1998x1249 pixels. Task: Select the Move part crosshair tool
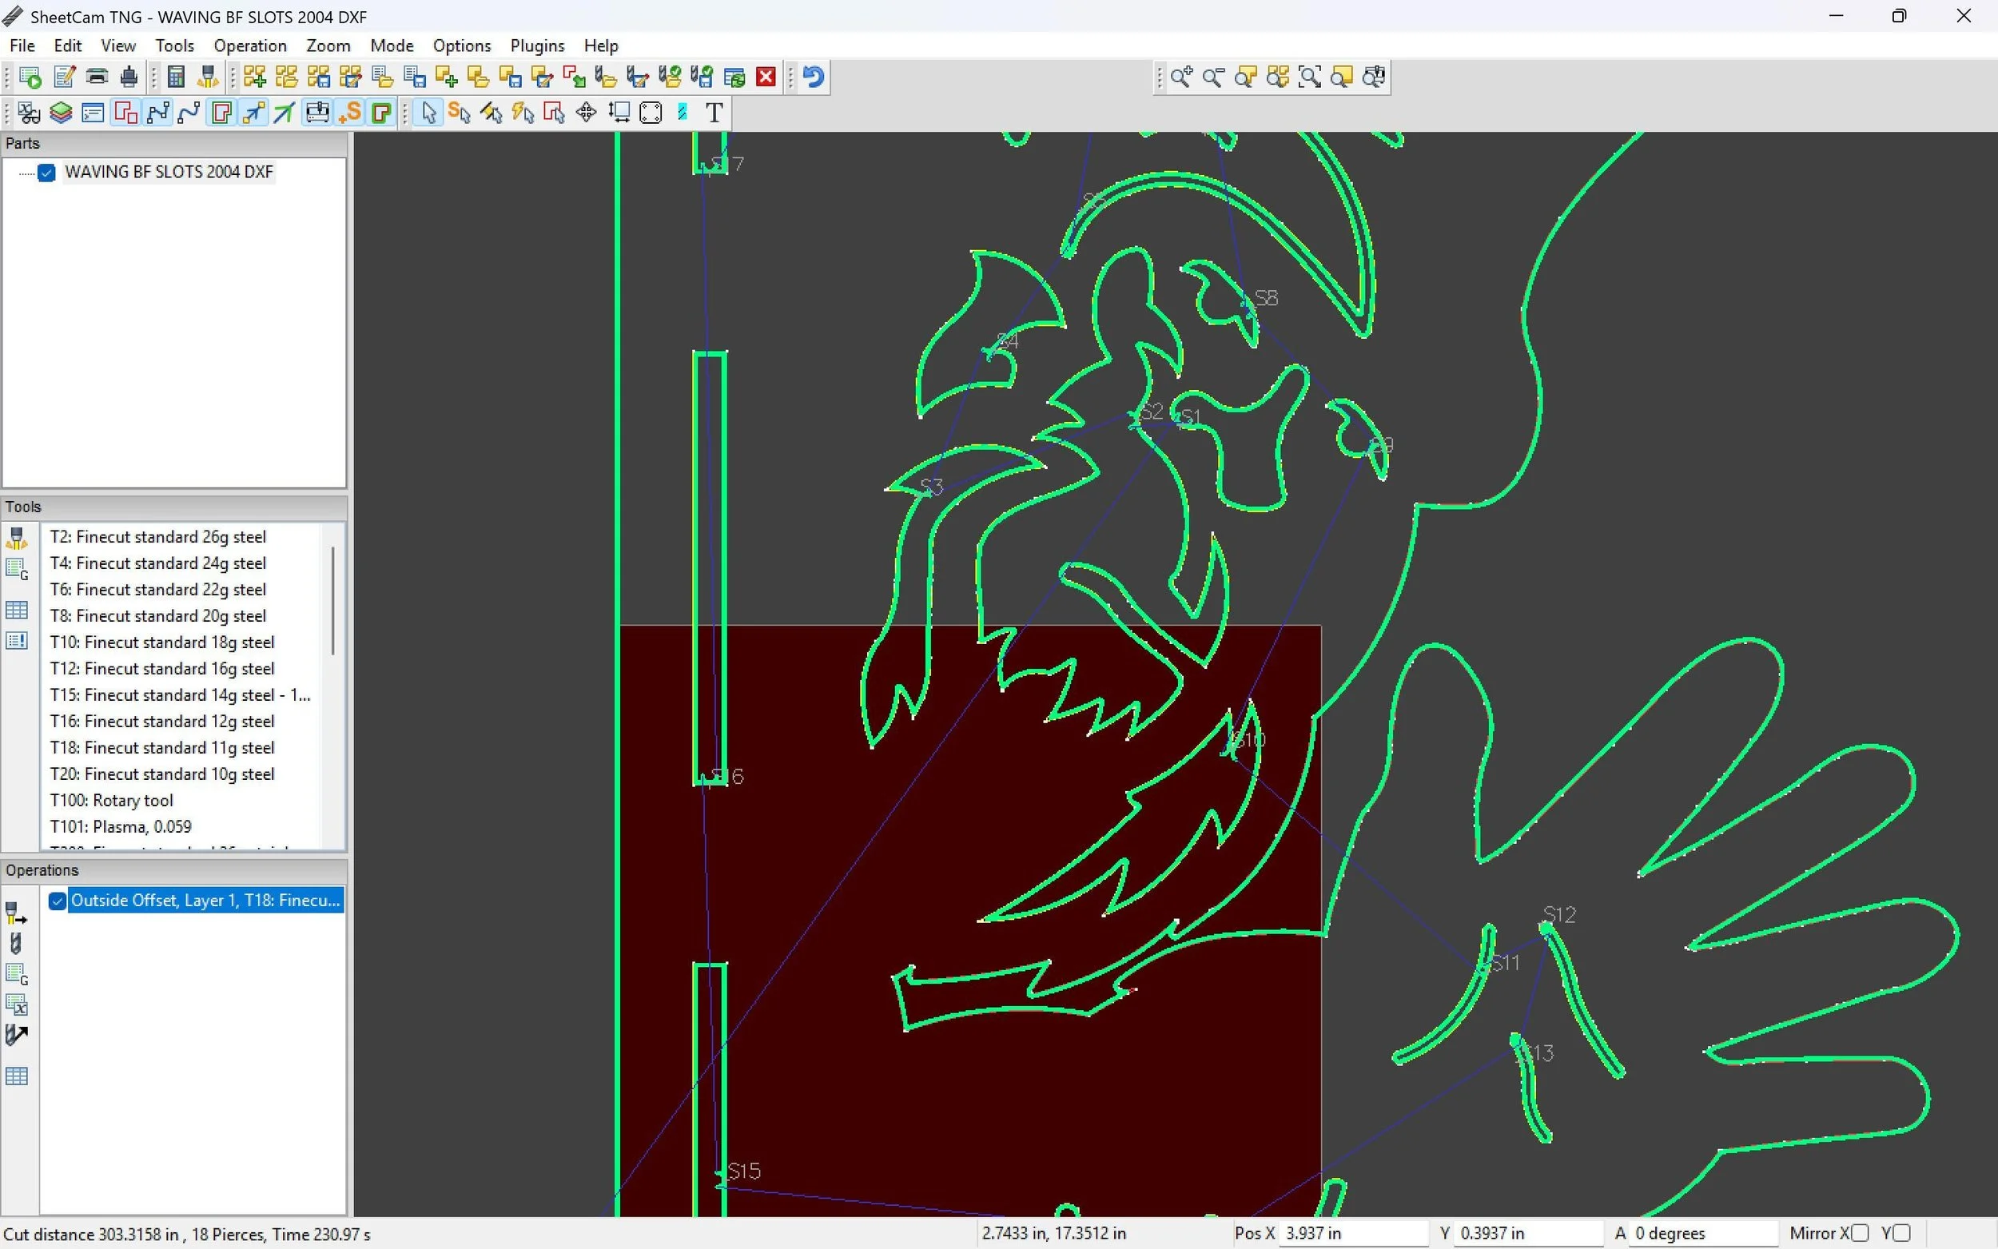coord(587,113)
